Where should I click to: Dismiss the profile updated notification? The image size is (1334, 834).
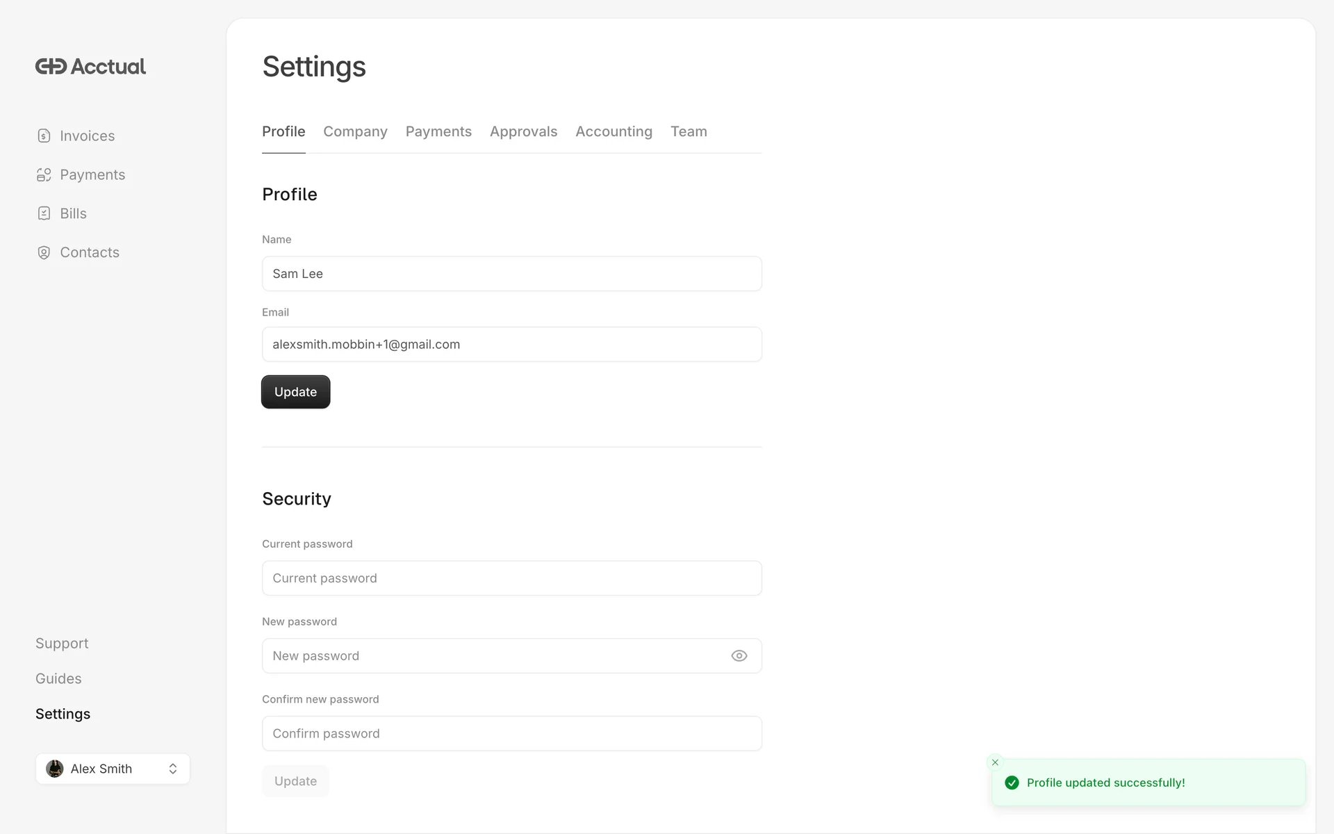tap(995, 762)
